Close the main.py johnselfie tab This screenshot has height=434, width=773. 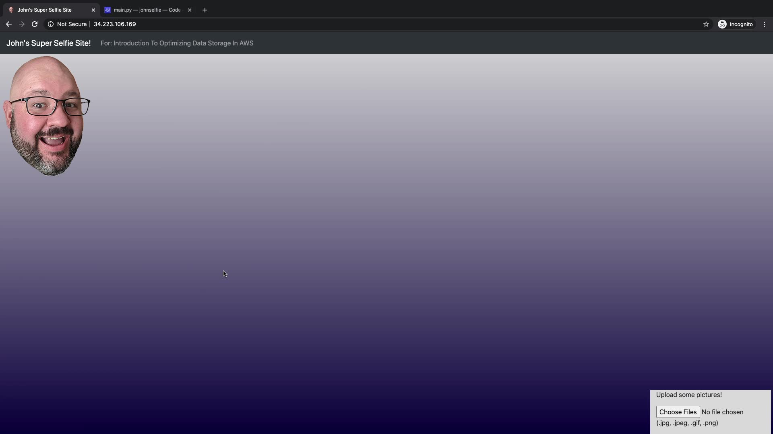coord(190,10)
